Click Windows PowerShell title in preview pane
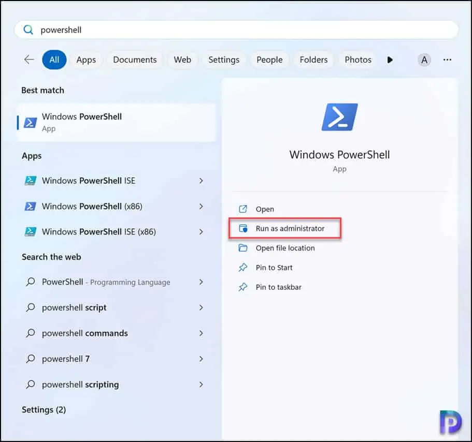Viewport: 472px width, 442px height. [x=339, y=155]
